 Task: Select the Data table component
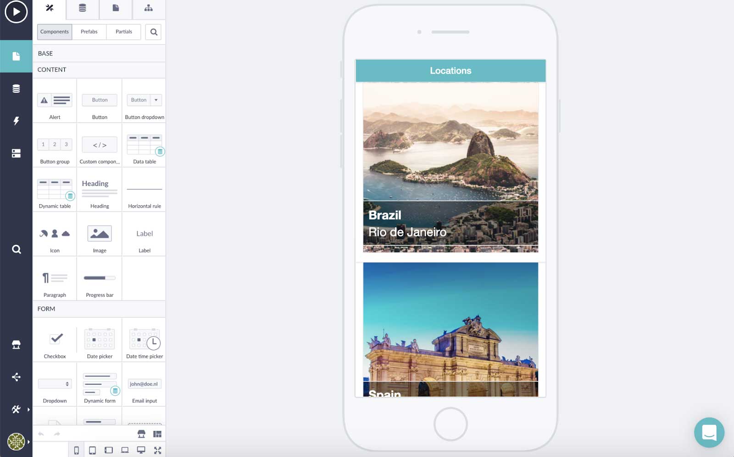(144, 145)
